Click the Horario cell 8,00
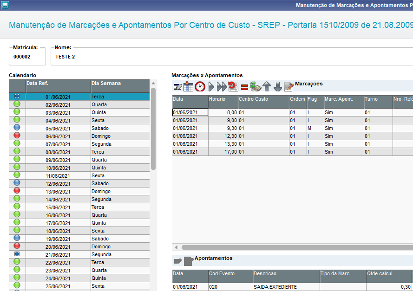 (223, 112)
